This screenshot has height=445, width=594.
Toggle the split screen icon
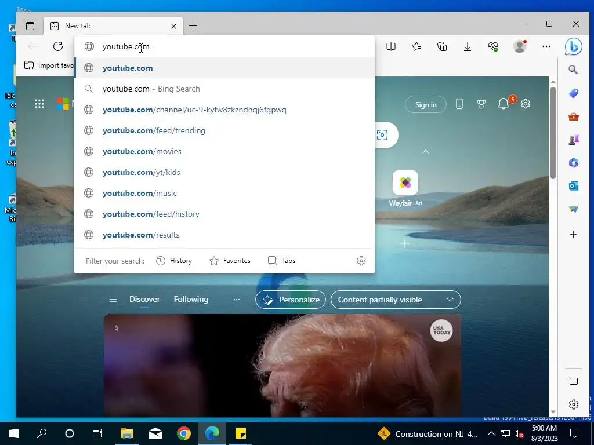point(391,46)
